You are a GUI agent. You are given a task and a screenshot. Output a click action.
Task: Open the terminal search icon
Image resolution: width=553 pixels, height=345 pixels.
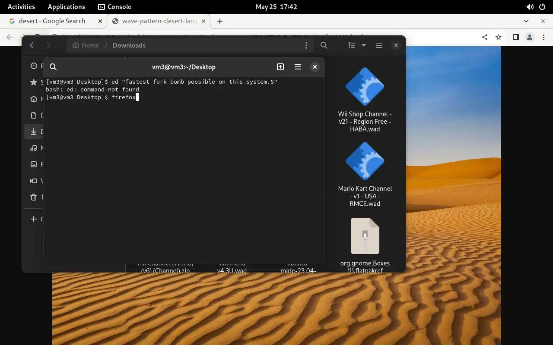(53, 67)
